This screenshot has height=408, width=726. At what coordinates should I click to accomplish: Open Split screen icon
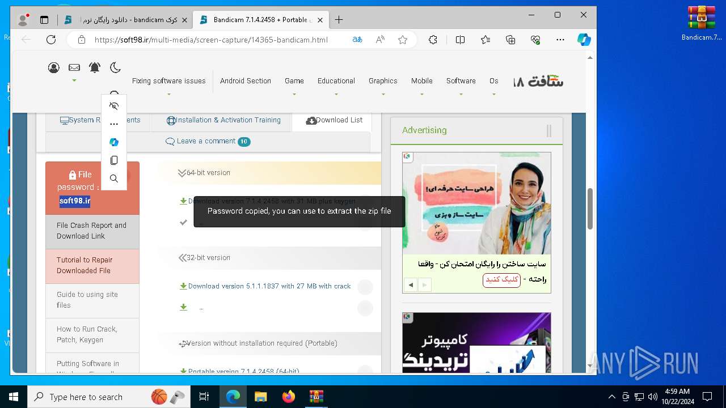coord(460,40)
